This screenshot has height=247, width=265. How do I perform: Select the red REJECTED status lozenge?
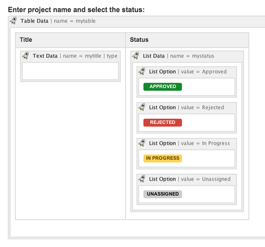pos(162,122)
